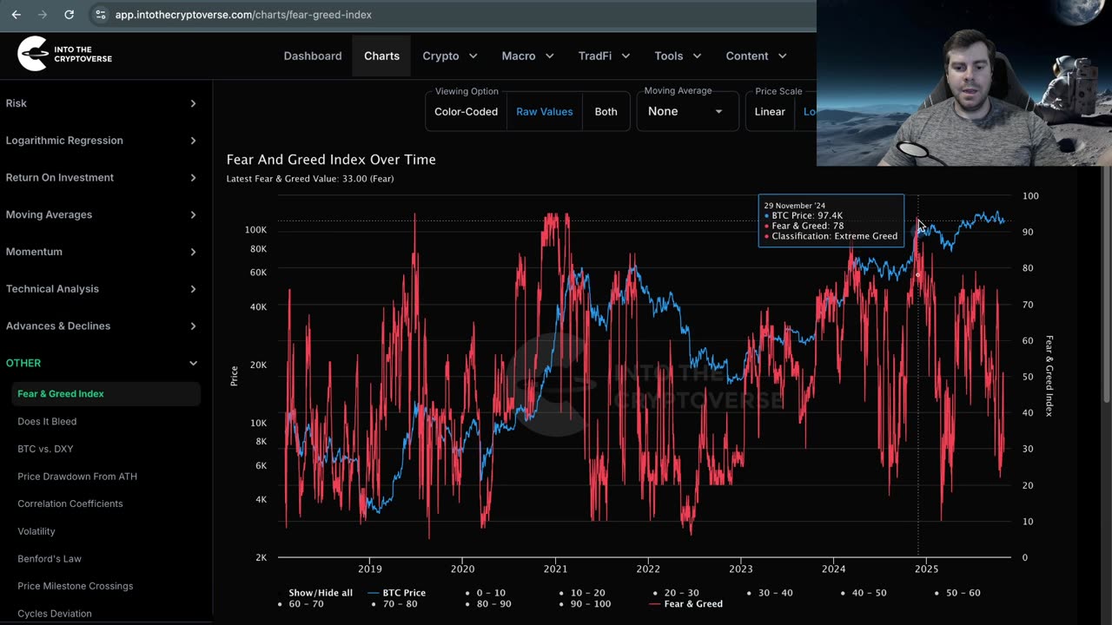Open the Macro dropdown menu
Screen dimensions: 1112x625
(x=527, y=56)
